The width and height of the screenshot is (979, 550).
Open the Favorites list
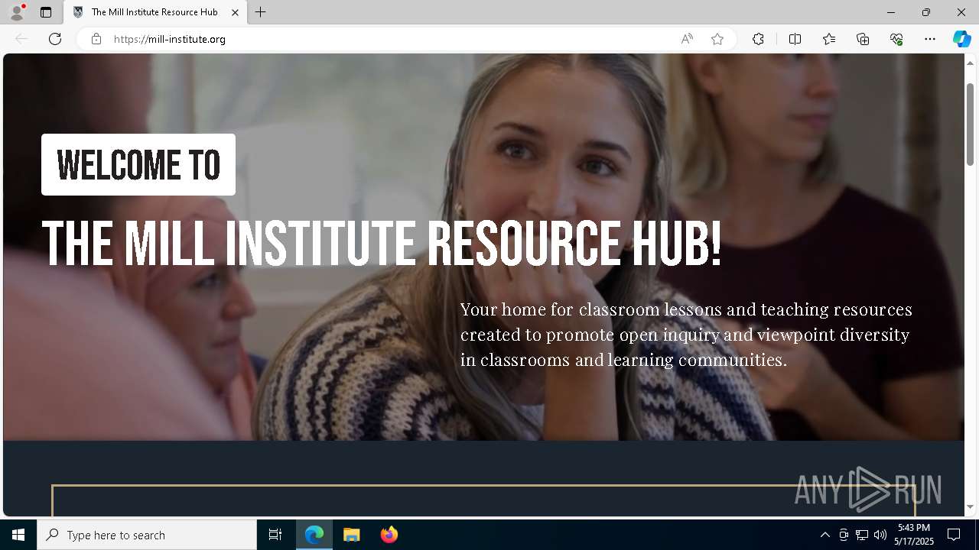[x=829, y=39]
